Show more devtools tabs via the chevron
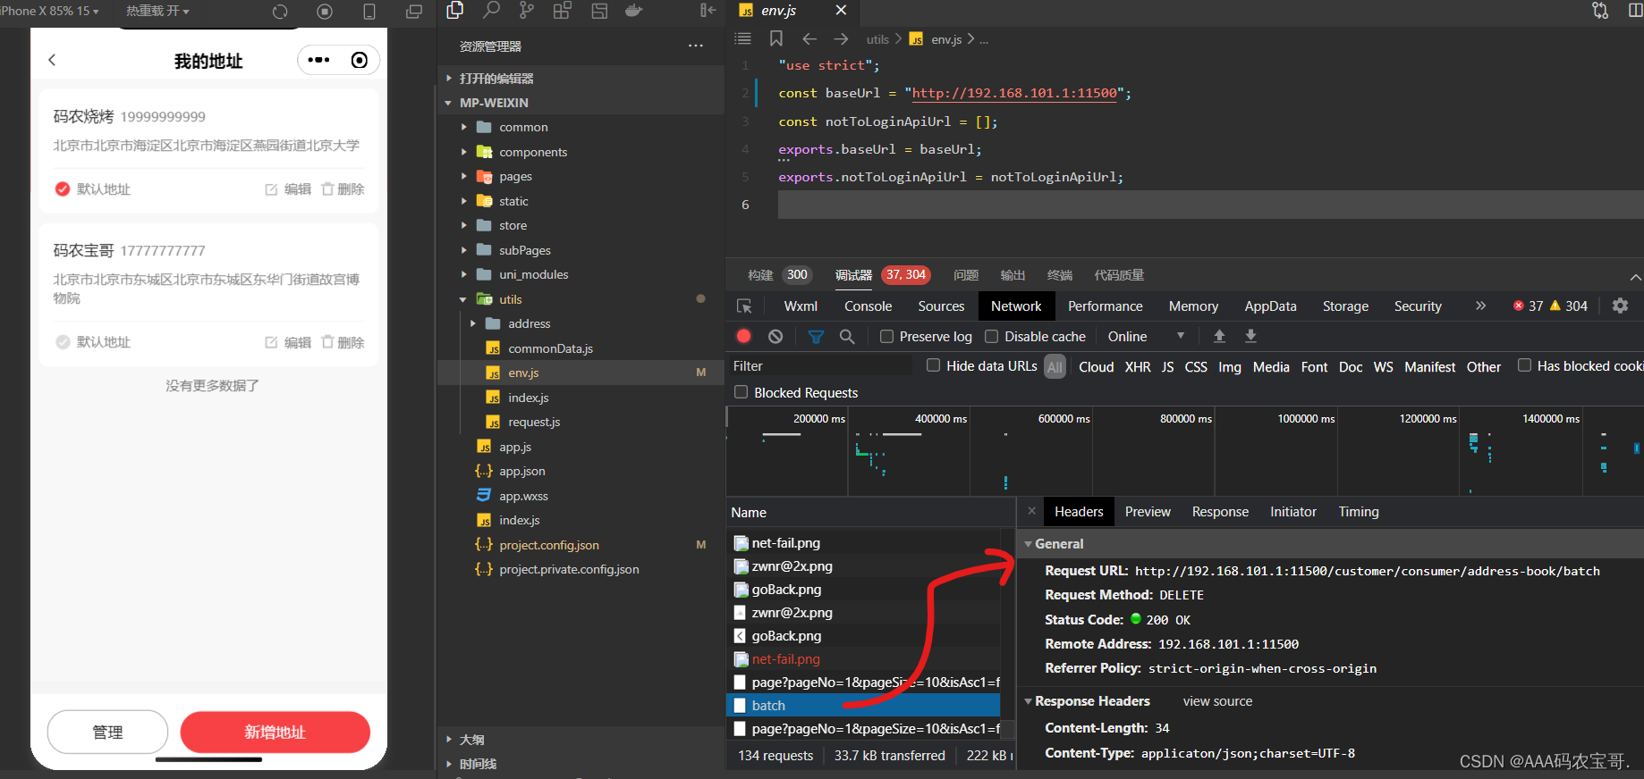The height and width of the screenshot is (779, 1644). (1480, 306)
